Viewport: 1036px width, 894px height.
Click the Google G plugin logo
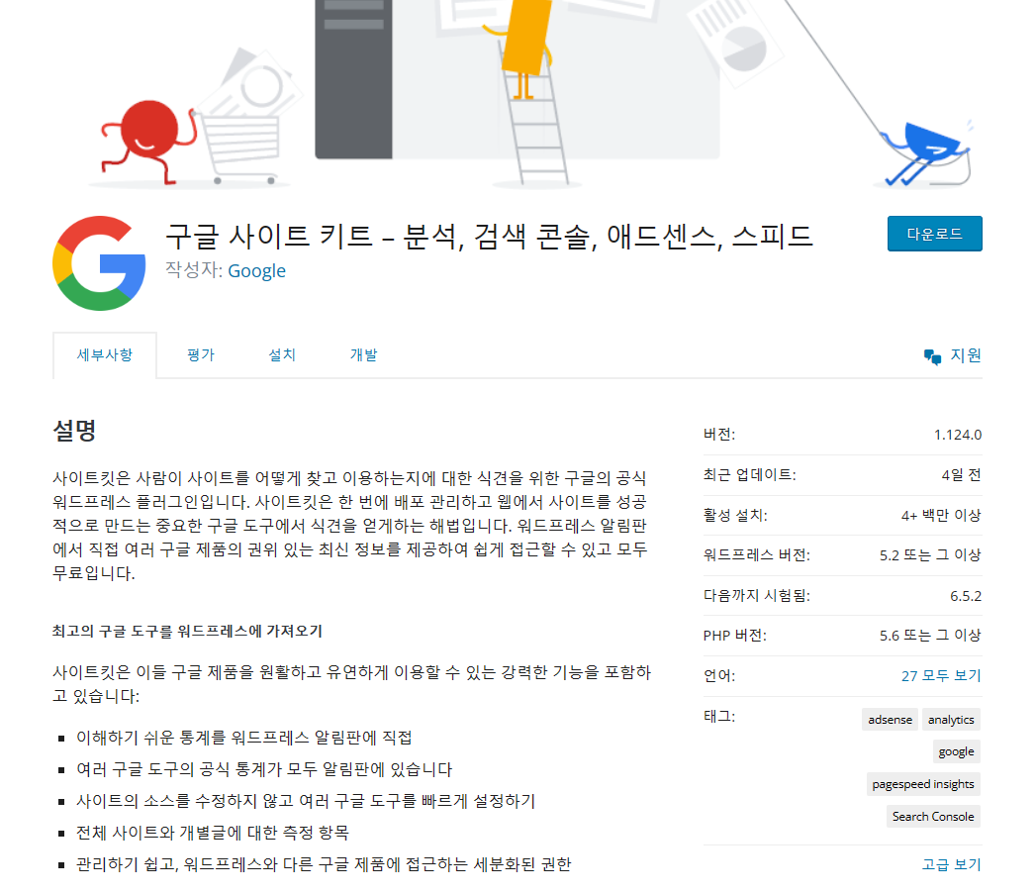click(99, 263)
